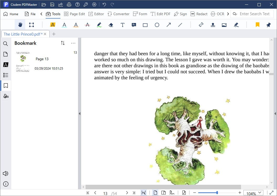Enable two-page view mode
The image size is (277, 196).
[164, 193]
